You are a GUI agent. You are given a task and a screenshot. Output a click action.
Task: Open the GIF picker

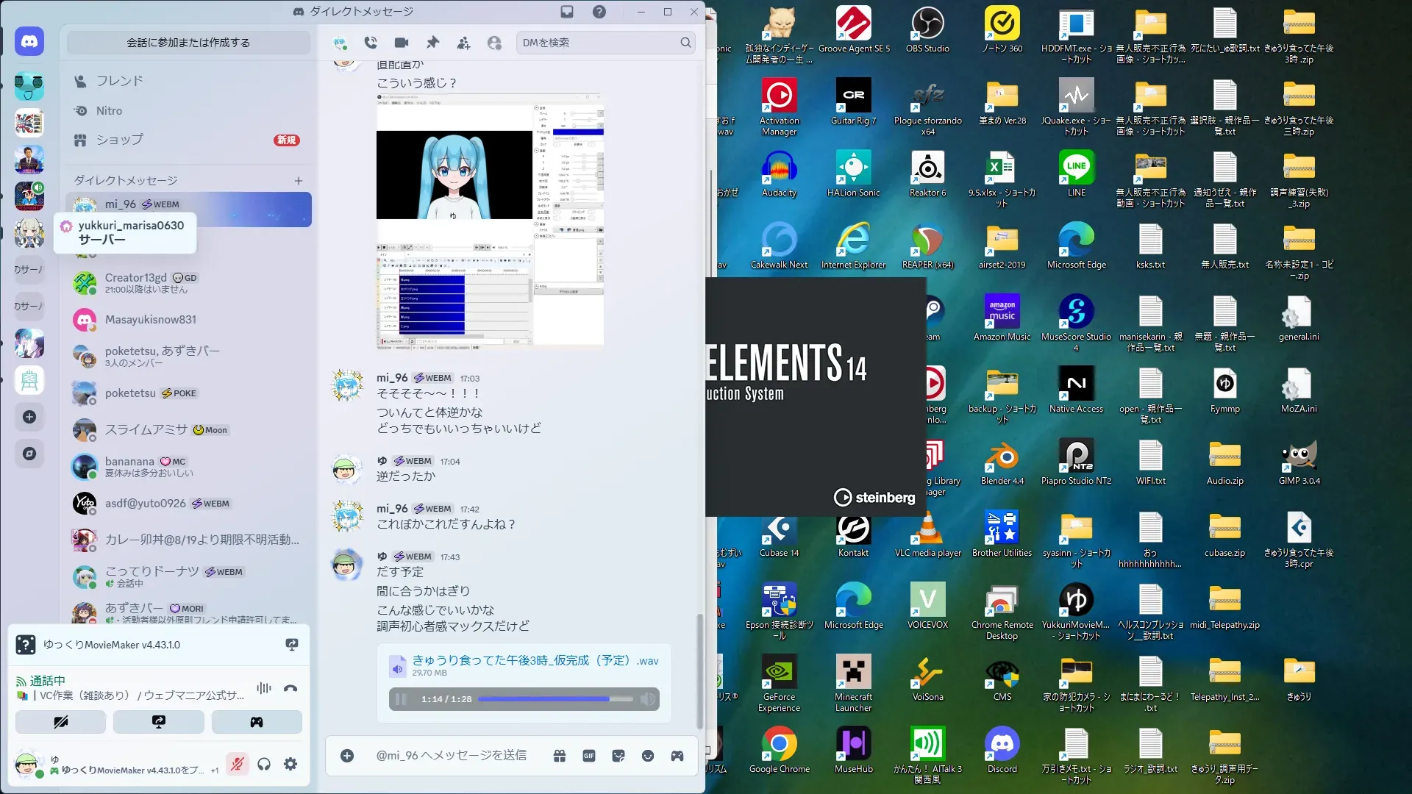tap(589, 756)
